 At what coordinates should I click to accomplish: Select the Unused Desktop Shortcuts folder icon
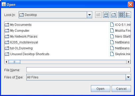(7, 54)
